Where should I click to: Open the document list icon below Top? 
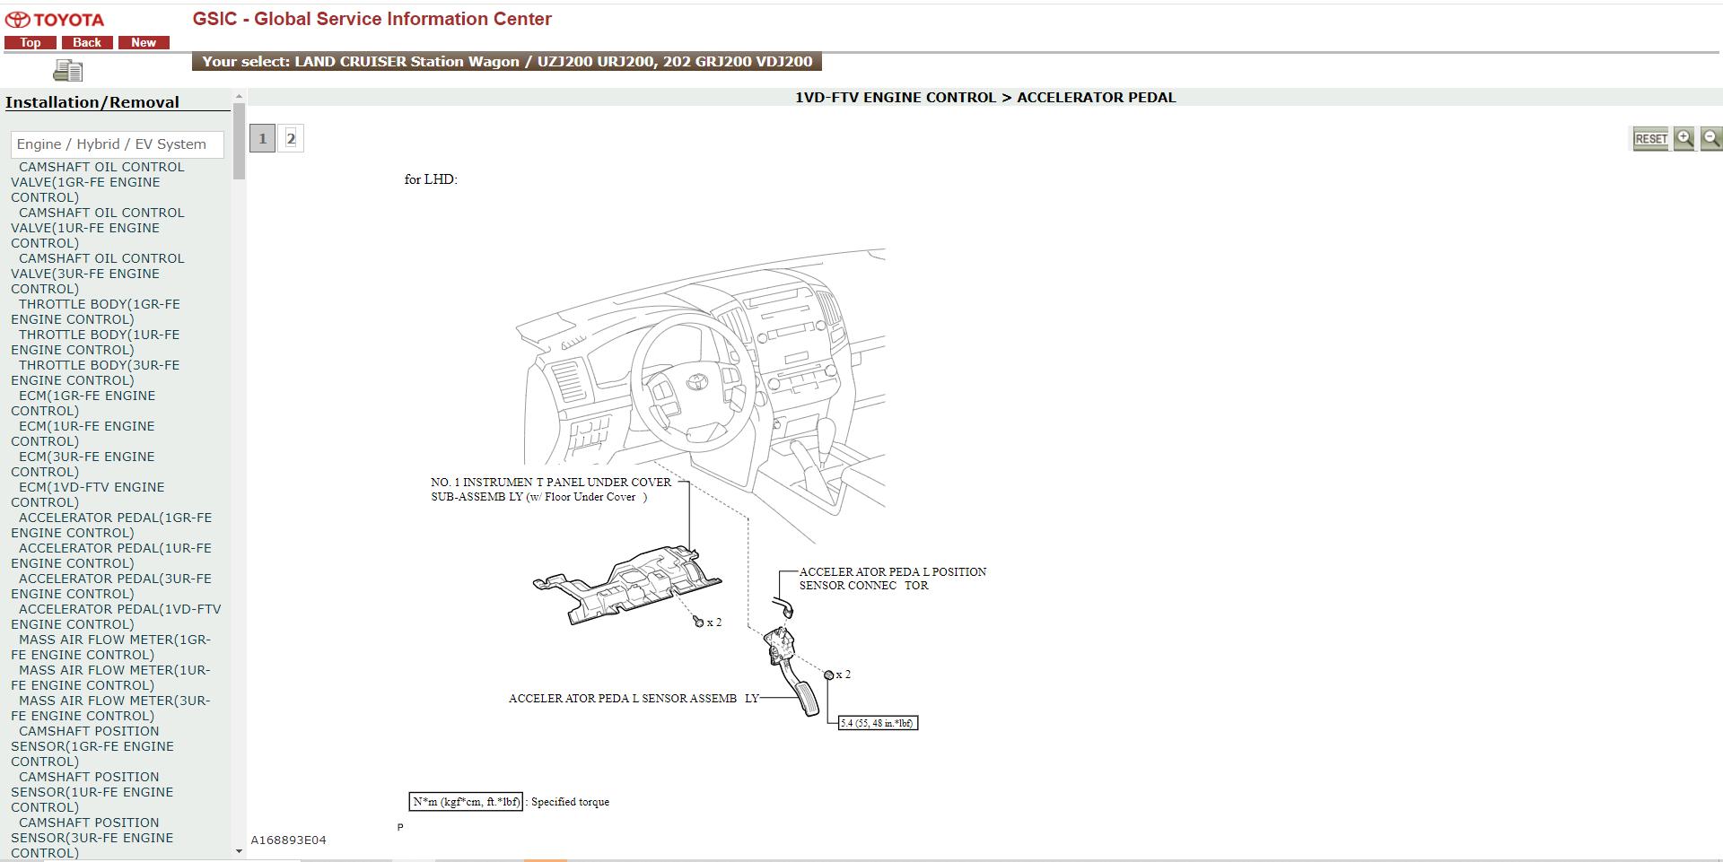68,71
